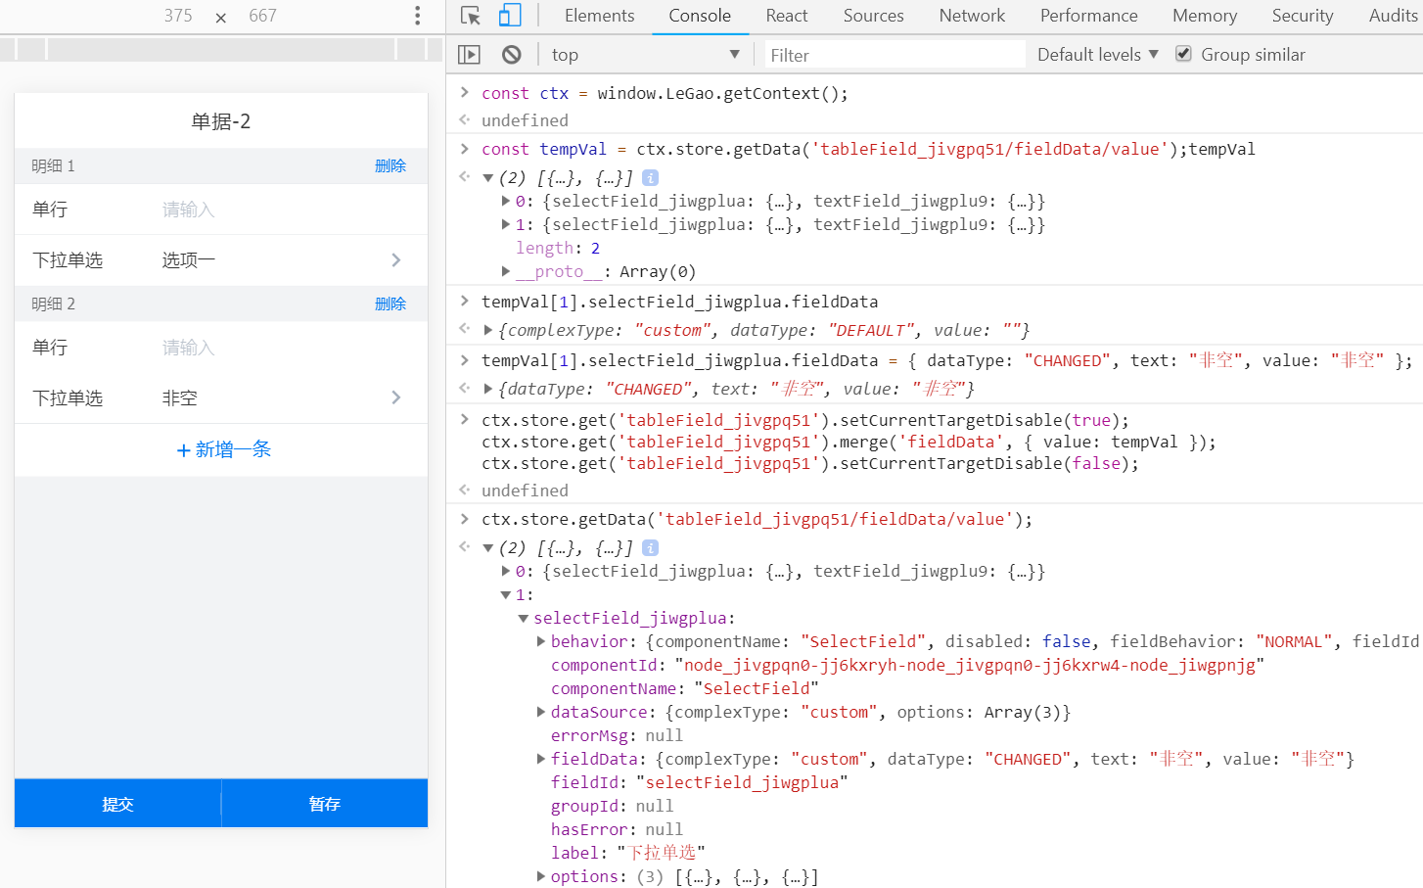Expand the dataSource property

(x=541, y=712)
